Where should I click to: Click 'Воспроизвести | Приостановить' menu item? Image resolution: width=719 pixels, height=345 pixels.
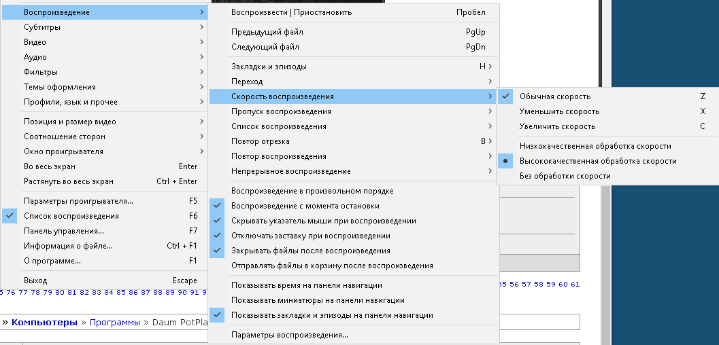pyautogui.click(x=353, y=12)
